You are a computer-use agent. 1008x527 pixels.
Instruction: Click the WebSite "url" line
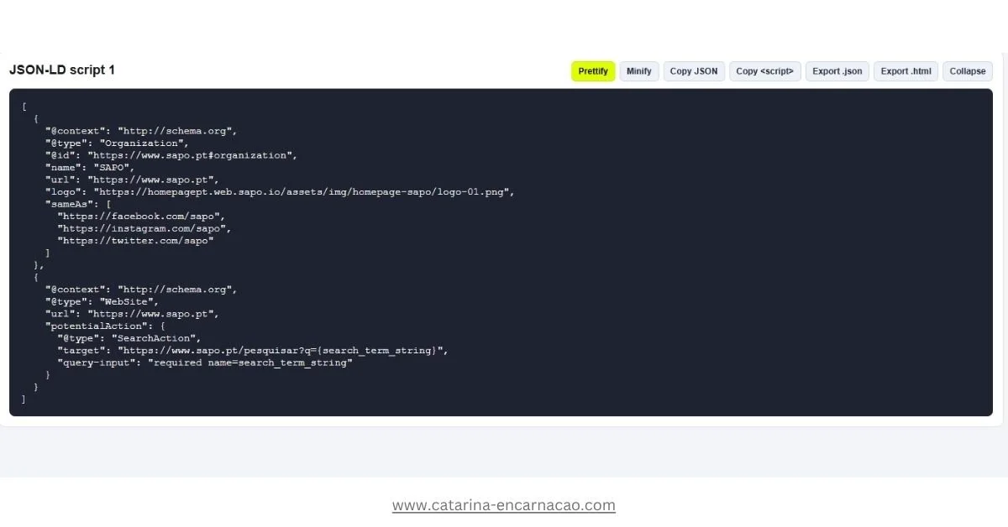(x=132, y=314)
